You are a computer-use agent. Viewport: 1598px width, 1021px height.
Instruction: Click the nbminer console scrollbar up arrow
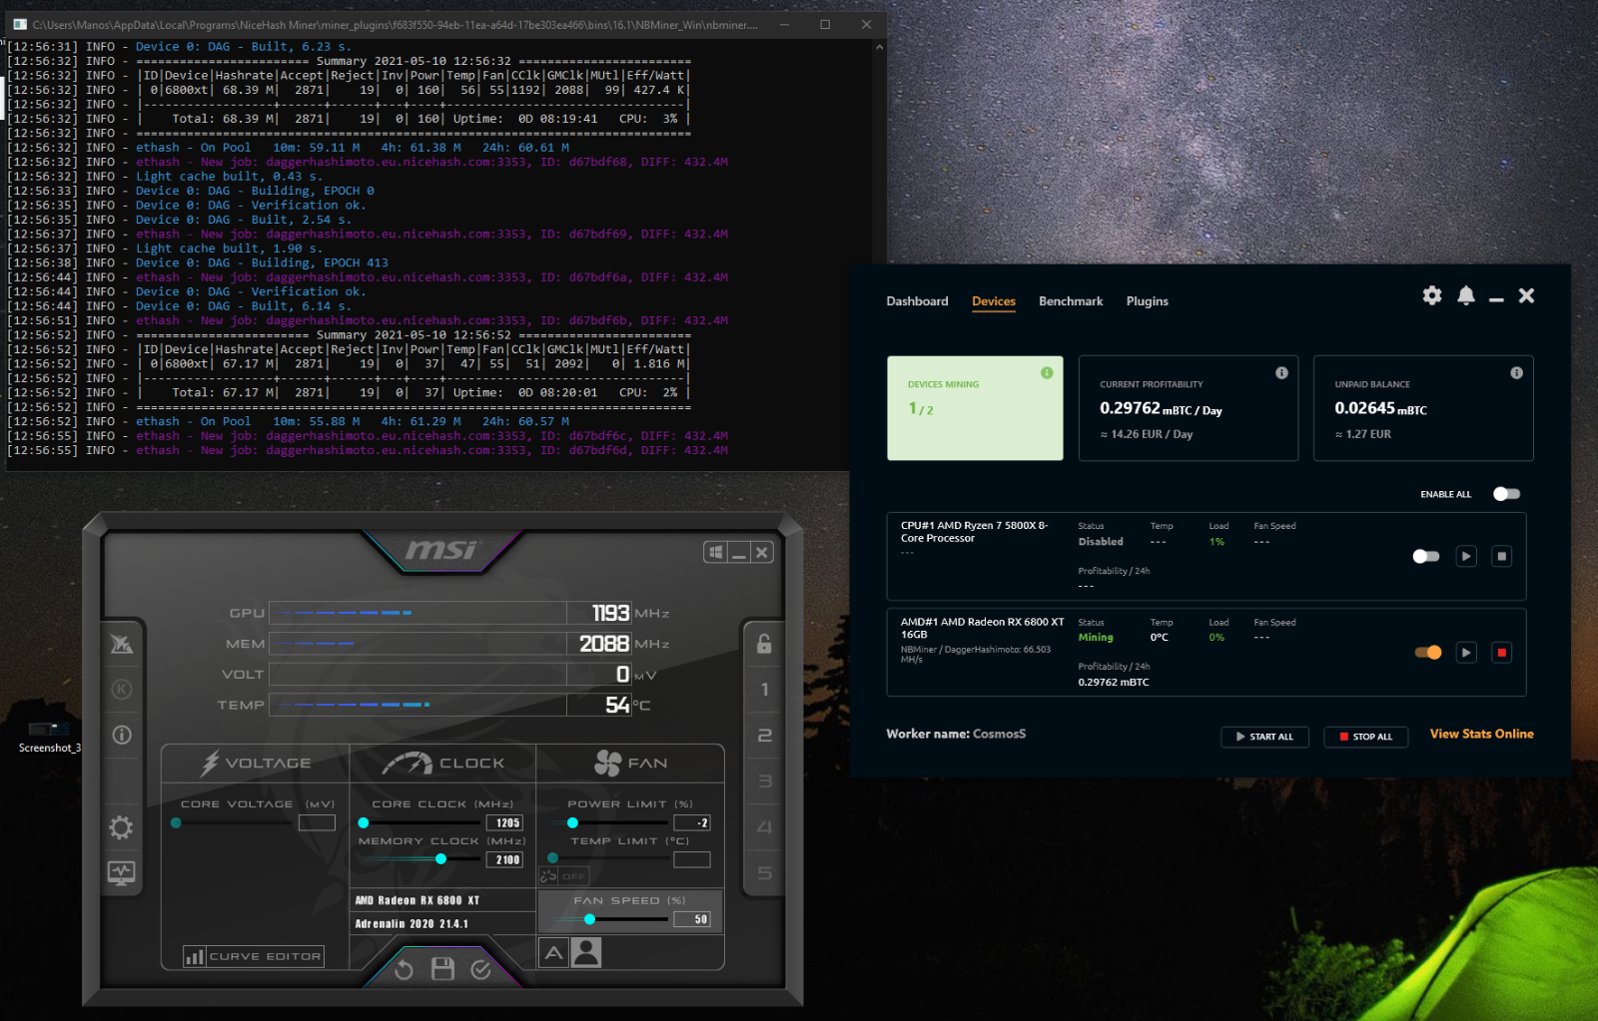pos(879,47)
